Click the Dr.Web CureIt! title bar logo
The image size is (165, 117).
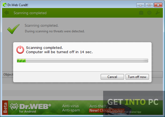point(5,5)
